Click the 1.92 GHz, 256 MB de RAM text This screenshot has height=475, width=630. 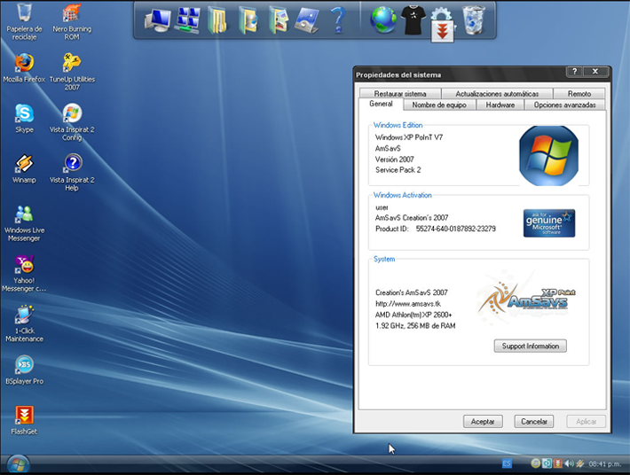(415, 326)
